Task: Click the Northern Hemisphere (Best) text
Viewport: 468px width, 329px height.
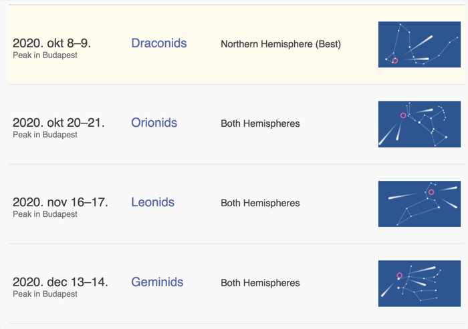Action: (x=281, y=44)
